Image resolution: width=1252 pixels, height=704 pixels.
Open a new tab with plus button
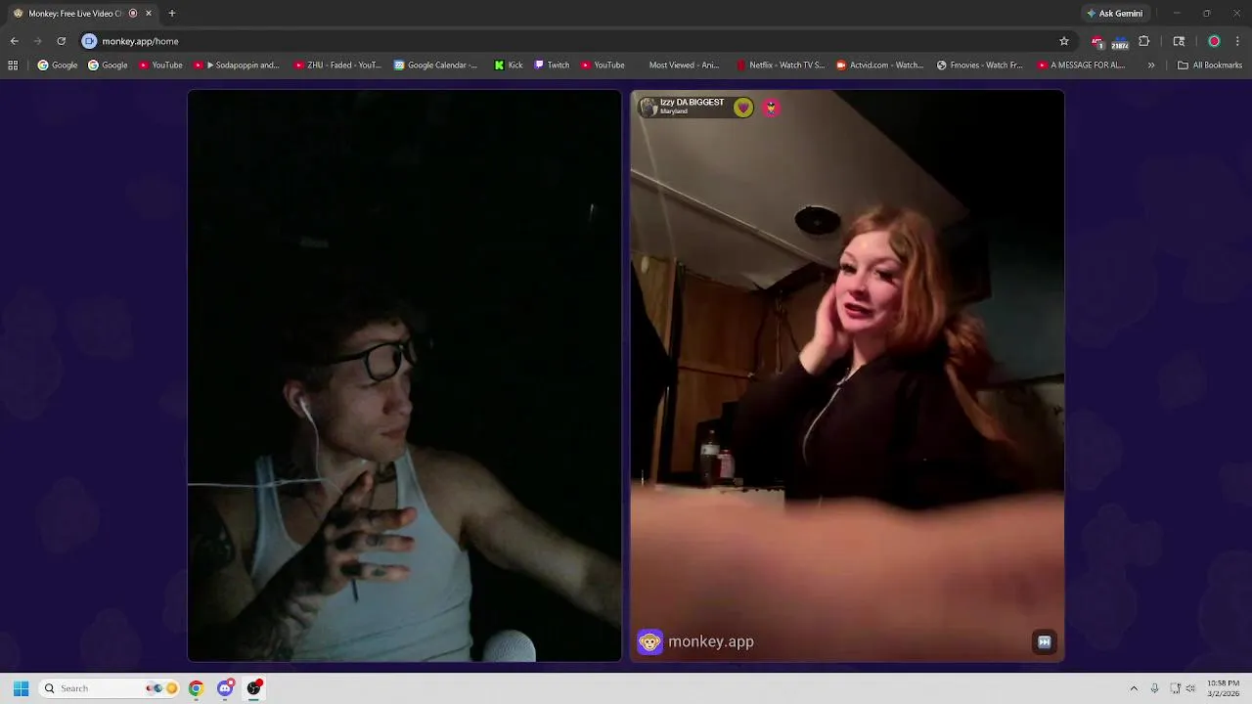point(172,14)
